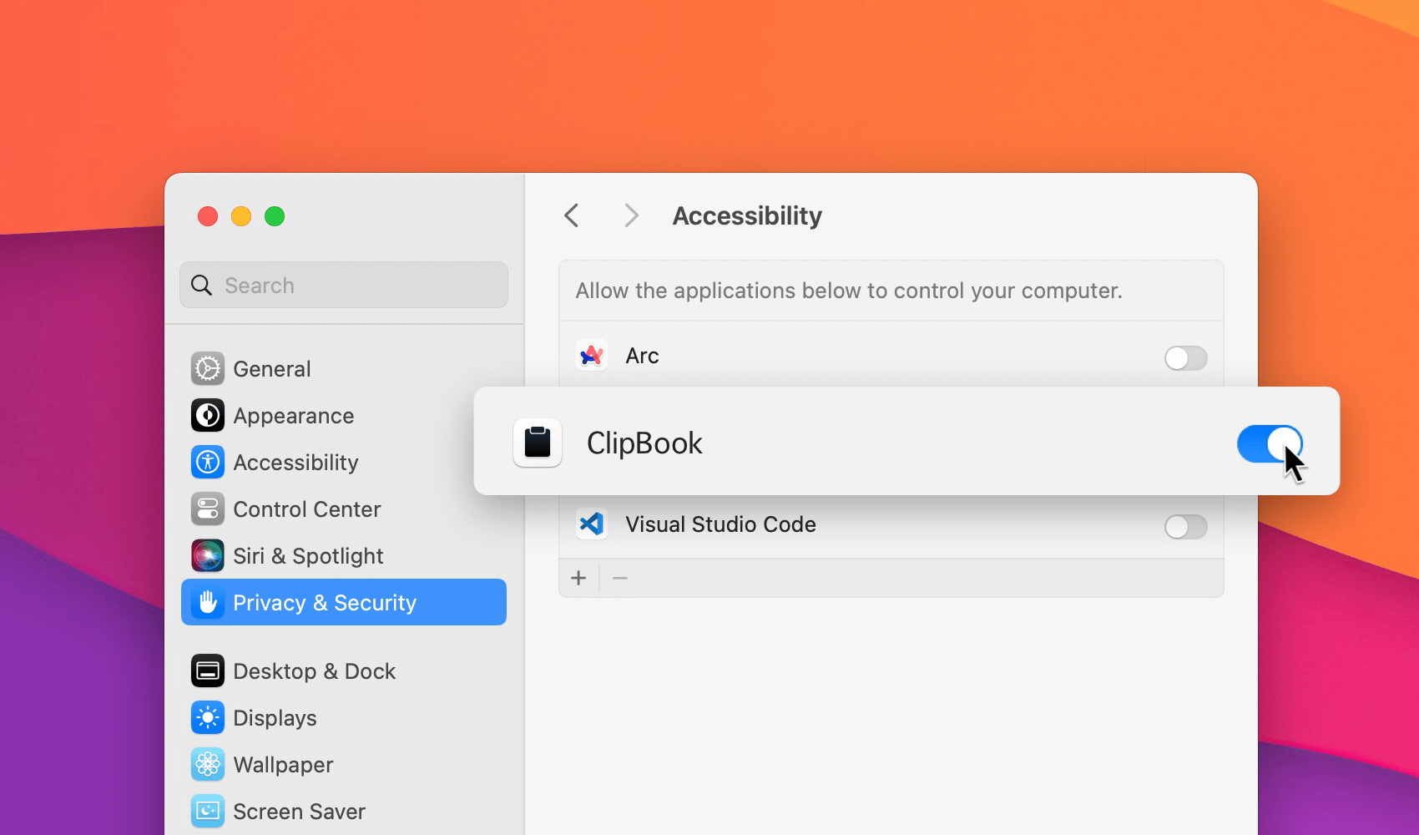Add an application with the plus button
The image size is (1419, 835).
point(578,578)
